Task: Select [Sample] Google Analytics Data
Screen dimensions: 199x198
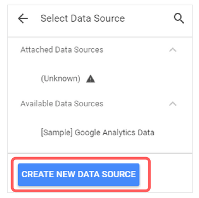Action: tap(98, 133)
